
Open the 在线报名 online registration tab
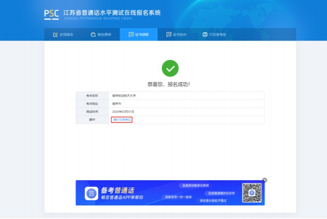pos(63,34)
